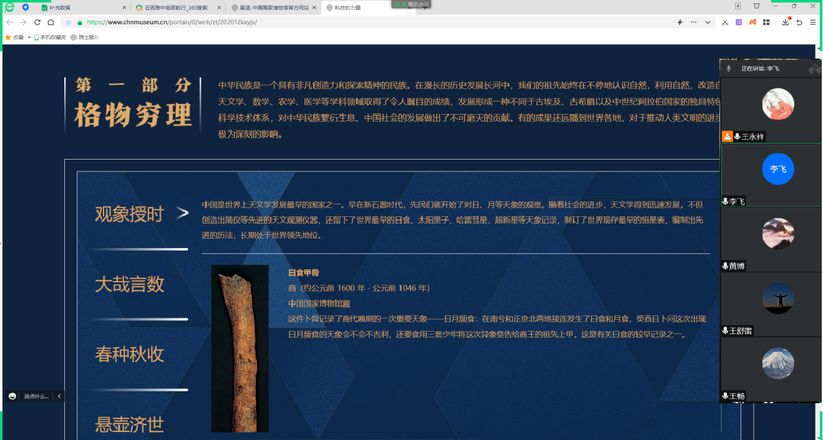
Task: Click the orange game controller extension icon
Action: coord(752,22)
